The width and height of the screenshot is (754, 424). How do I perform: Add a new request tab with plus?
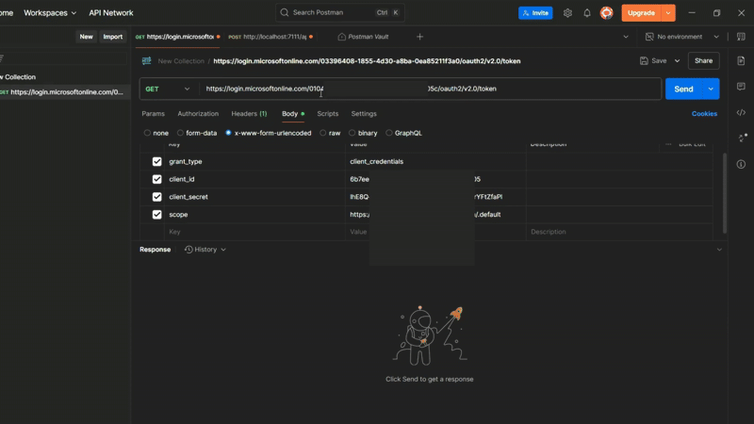click(x=419, y=37)
